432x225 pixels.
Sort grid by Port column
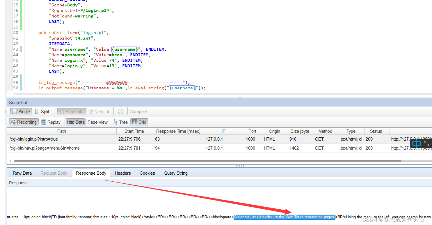click(x=253, y=131)
